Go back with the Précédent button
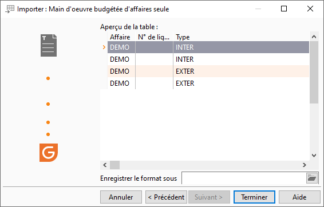Viewport: 324px width, 207px height. tap(166, 197)
